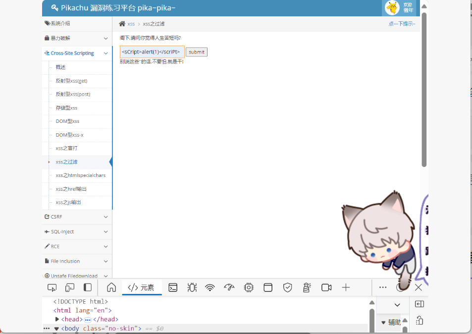Open the 概述 submenu item
The image size is (472, 334).
click(60, 67)
